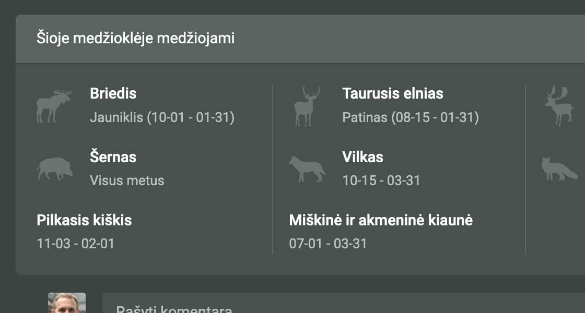
Task: Click the hare season dates 11-03 - 02-01
Action: 75,244
